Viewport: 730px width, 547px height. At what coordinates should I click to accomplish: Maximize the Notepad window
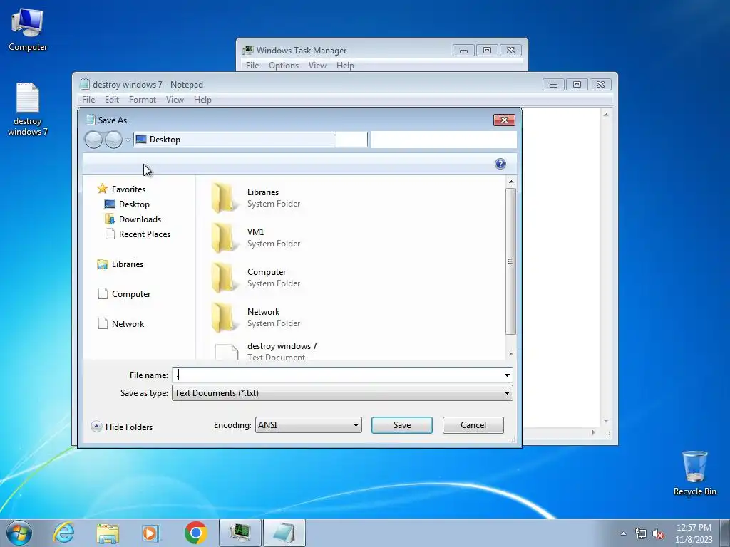click(577, 84)
